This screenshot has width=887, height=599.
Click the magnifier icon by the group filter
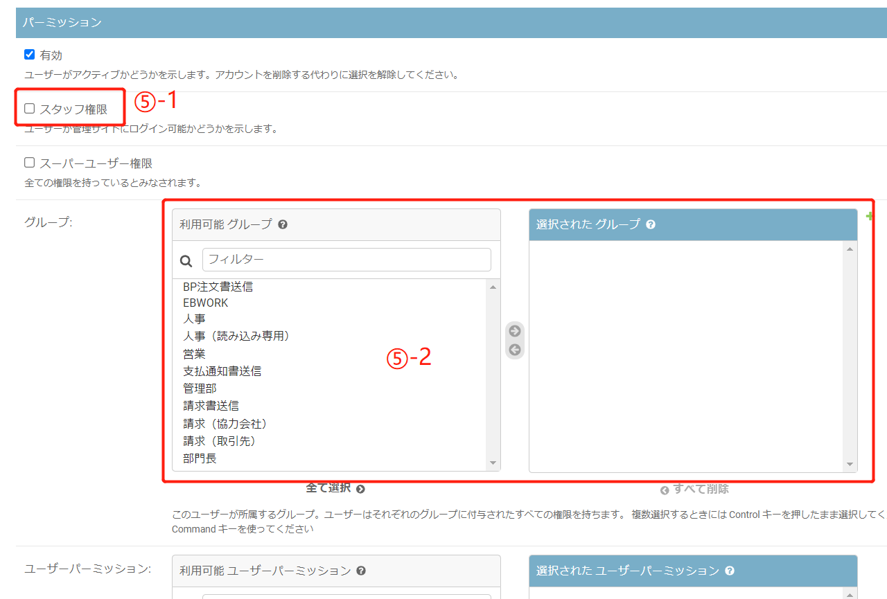pos(186,261)
